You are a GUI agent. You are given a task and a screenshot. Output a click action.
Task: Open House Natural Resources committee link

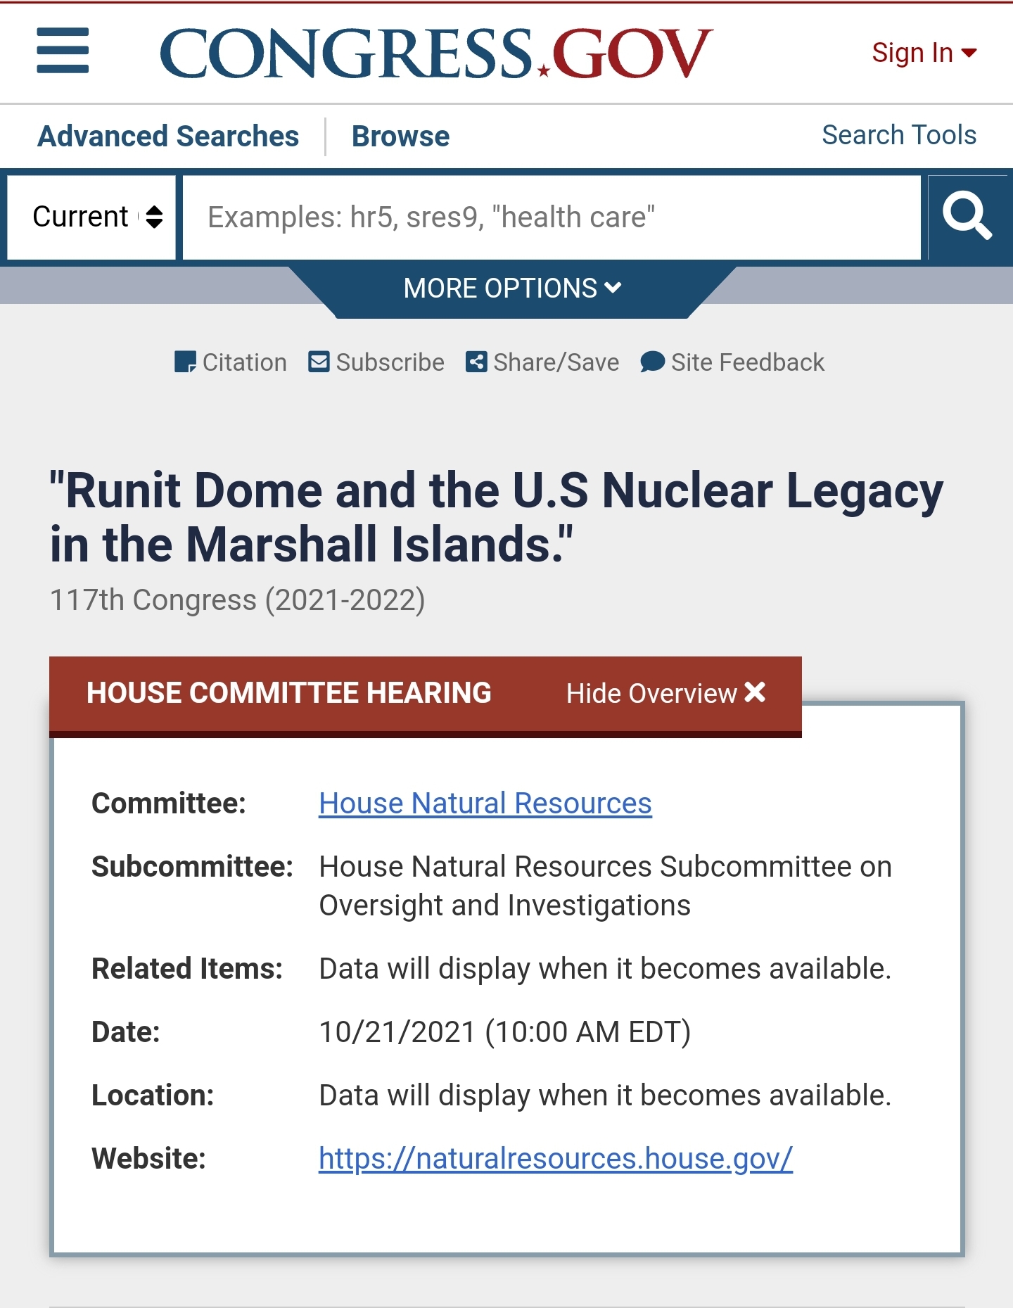click(485, 804)
